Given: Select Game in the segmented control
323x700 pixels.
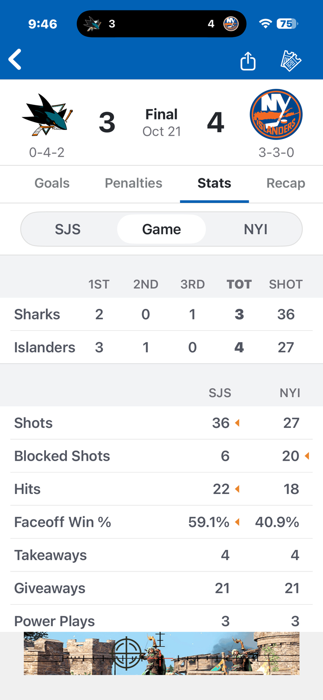Looking at the screenshot, I should 161,229.
